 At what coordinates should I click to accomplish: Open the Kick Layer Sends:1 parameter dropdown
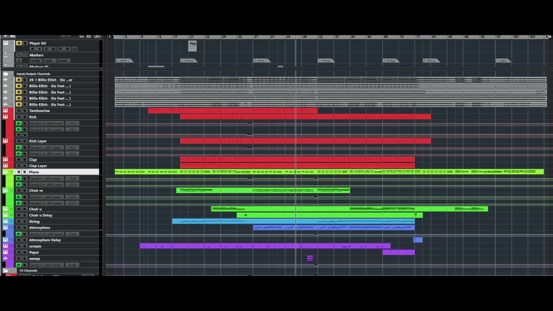point(47,148)
